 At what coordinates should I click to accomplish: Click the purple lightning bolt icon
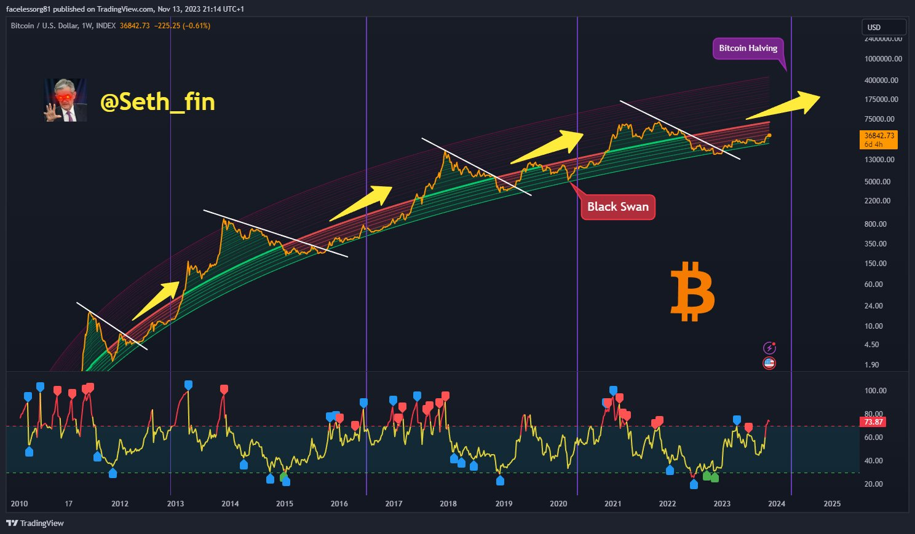pyautogui.click(x=769, y=348)
